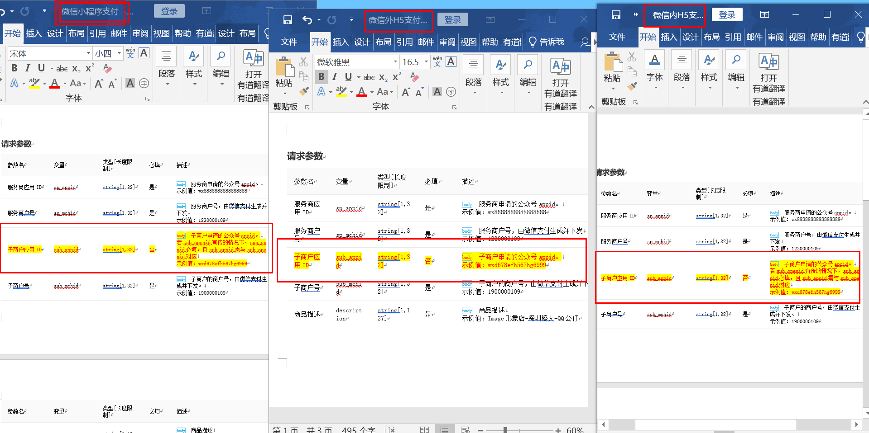This screenshot has width=869, height=433.
Task: Open 有道翻译 from the 微信小程序支付 window ribbon
Action: pyautogui.click(x=253, y=69)
